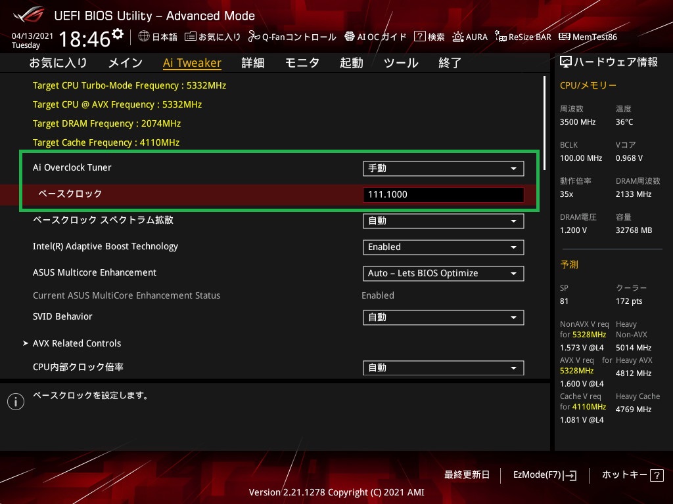673x504 pixels.
Task: Click Target CPU @ AVX Frequency line
Action: pos(117,104)
